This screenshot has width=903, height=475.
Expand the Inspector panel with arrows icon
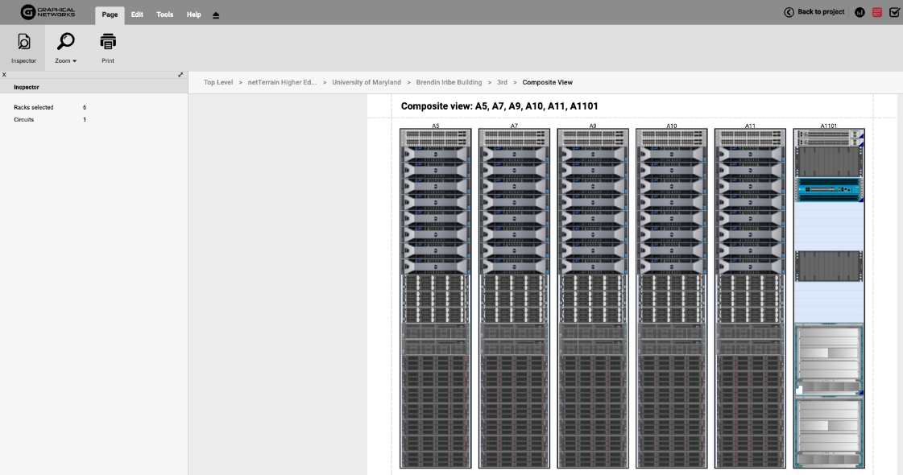coord(180,75)
